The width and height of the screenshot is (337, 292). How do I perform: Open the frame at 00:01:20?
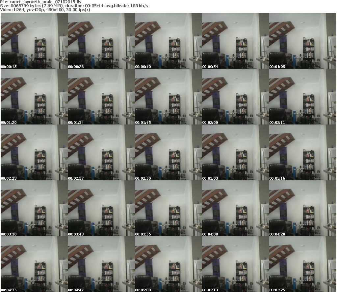34,97
